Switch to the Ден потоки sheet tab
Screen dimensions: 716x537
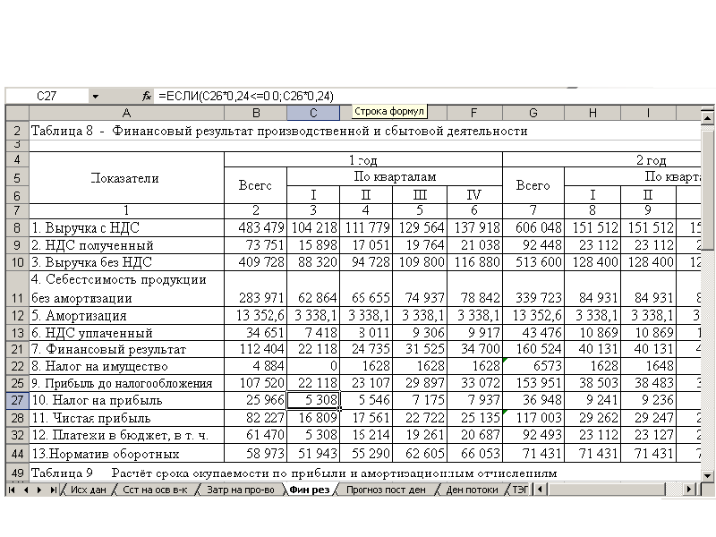click(x=472, y=490)
